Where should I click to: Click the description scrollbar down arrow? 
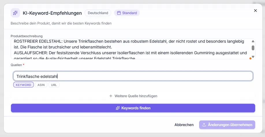pos(253,57)
